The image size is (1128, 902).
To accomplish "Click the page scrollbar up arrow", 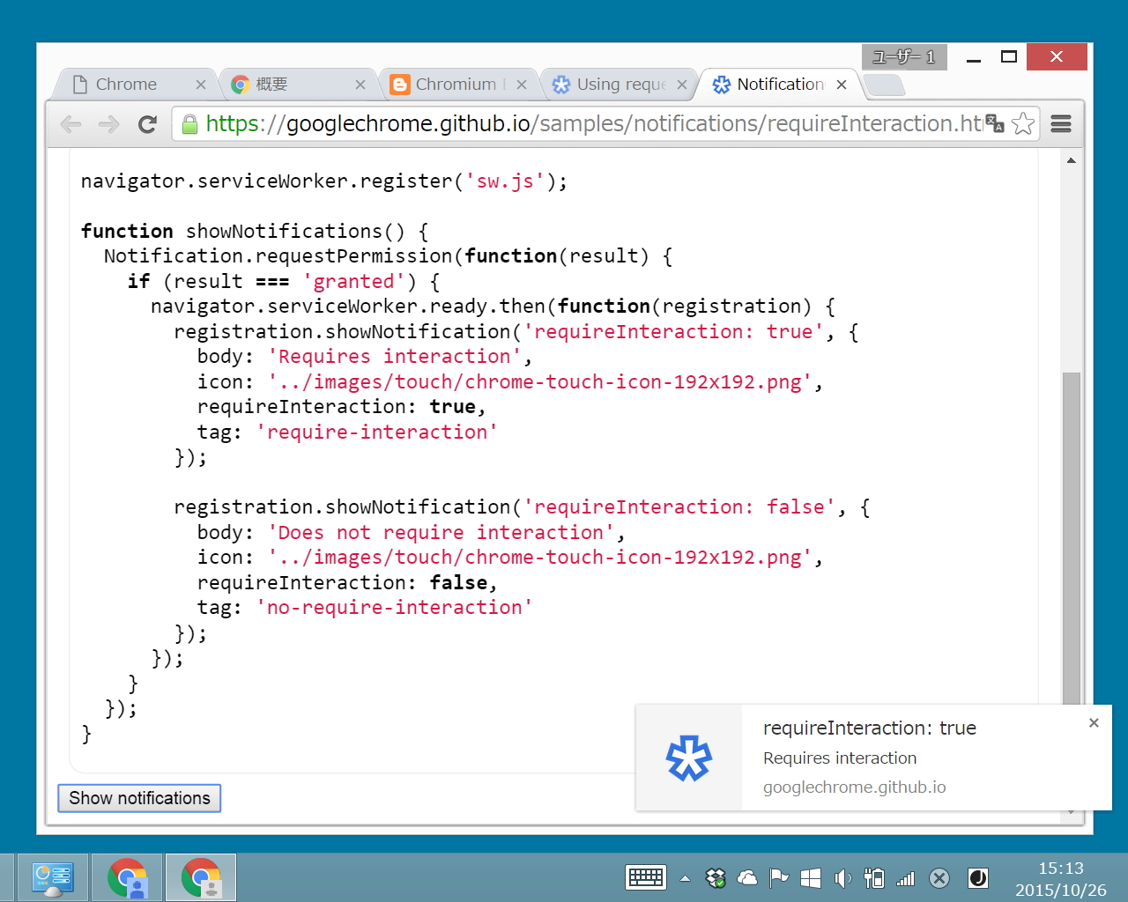I will coord(1072,160).
